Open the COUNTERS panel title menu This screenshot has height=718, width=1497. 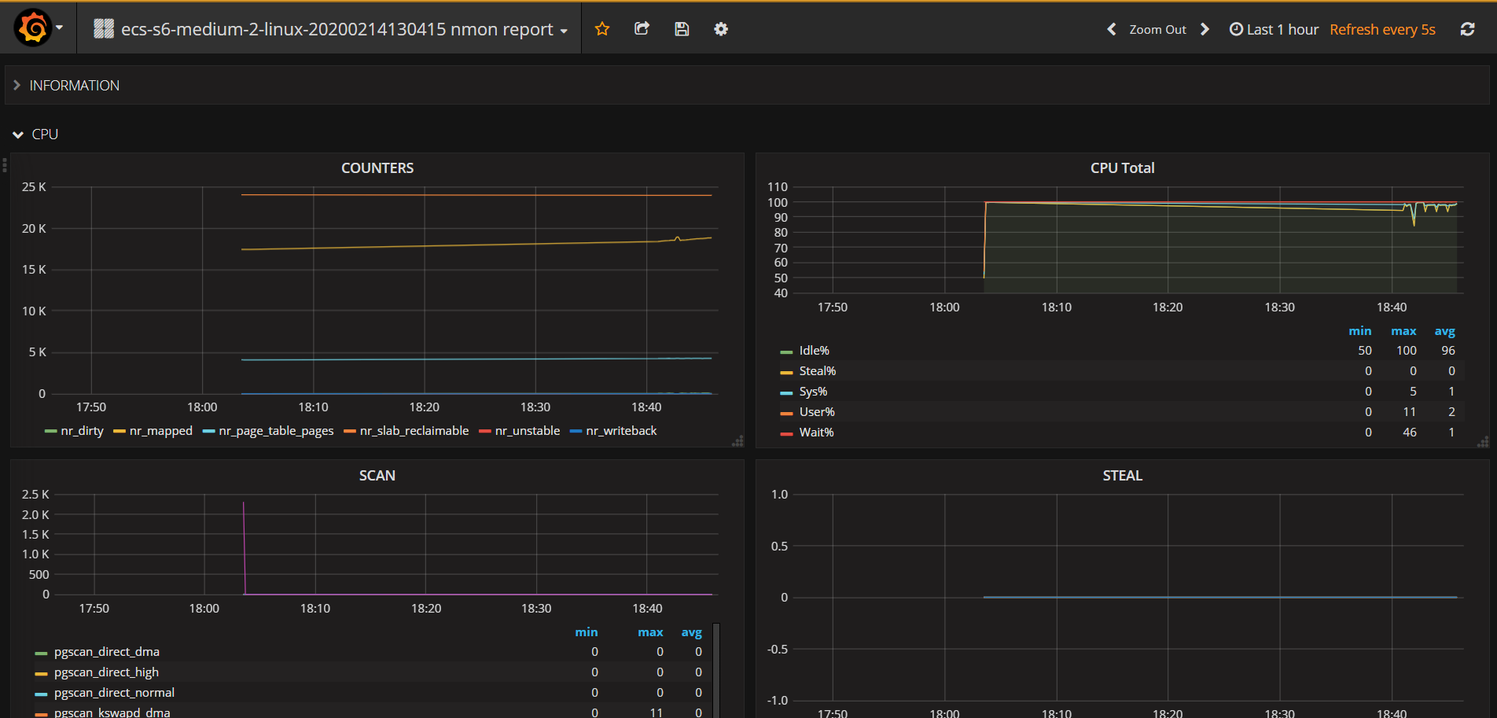377,168
